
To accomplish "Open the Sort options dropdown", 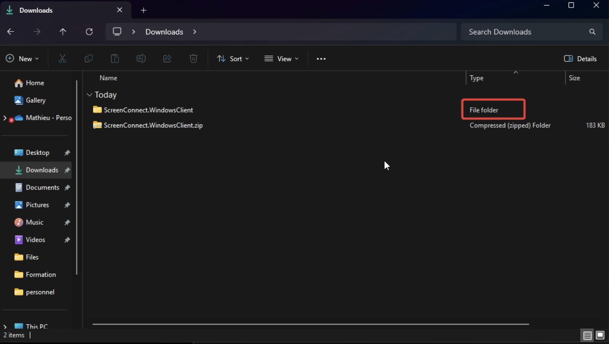I will (232, 58).
